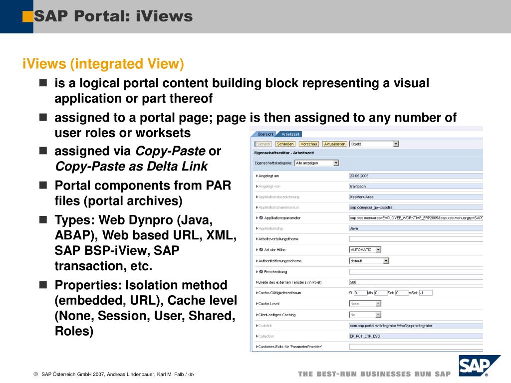The image size is (511, 383).
Task: Expand the 'Breite des externen Fensters' row
Action: pyautogui.click(x=257, y=282)
